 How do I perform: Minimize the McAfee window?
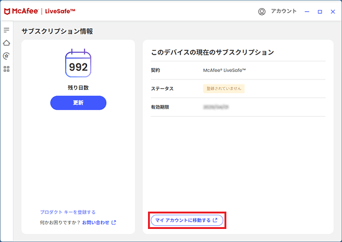tap(307, 12)
